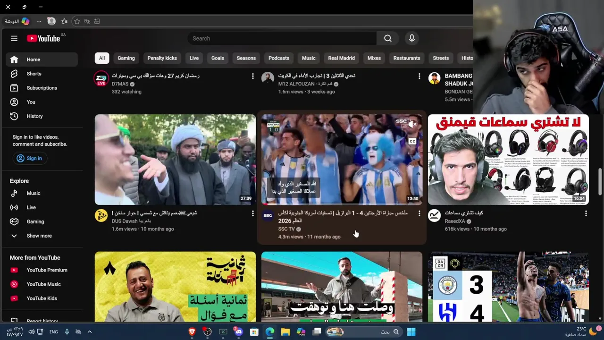This screenshot has width=604, height=340.
Task: Select the Gaming filter chip
Action: 126,58
